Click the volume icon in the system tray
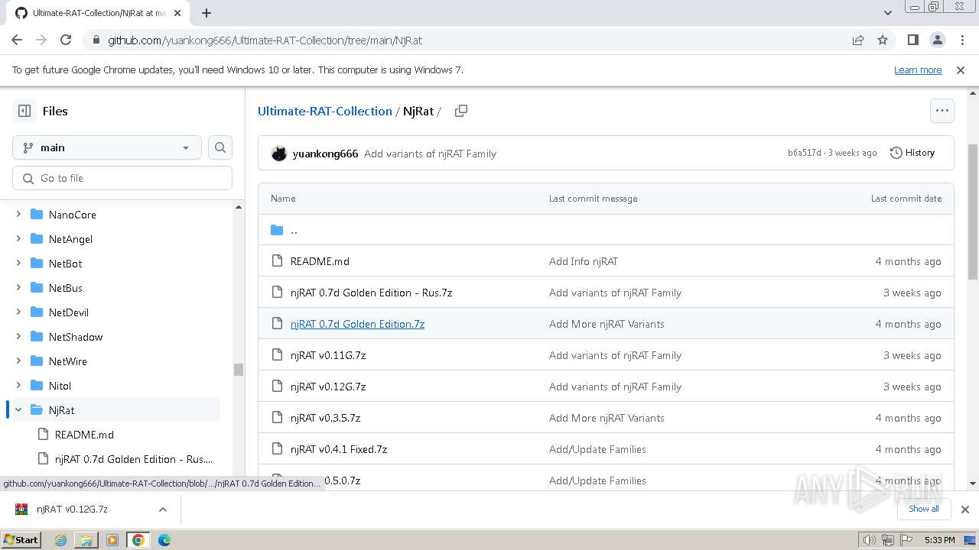 [869, 540]
